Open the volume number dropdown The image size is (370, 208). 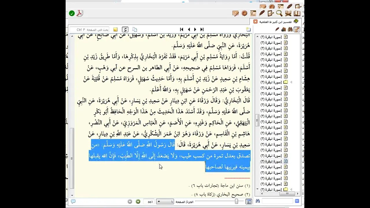(x=165, y=202)
